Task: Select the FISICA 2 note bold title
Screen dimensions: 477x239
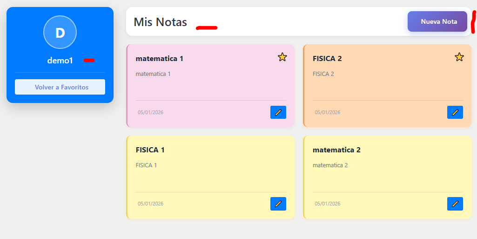Action: point(327,59)
